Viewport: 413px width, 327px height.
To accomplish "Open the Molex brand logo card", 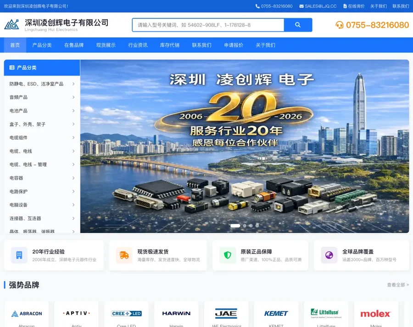I will [375, 314].
